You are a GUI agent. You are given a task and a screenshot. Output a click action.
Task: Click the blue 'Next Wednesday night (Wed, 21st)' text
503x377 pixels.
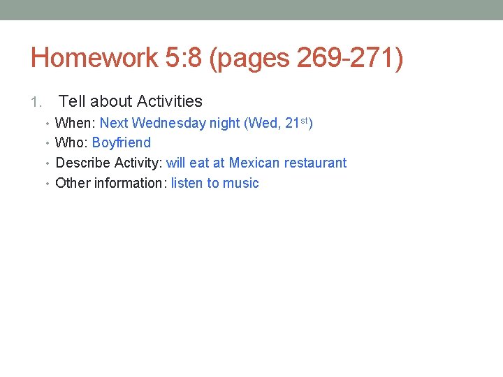(x=206, y=123)
